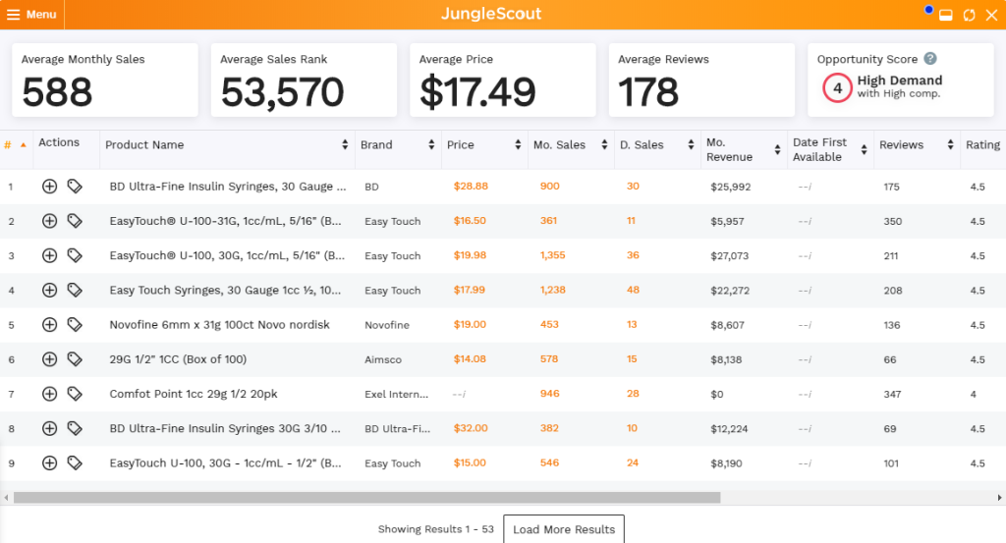Click Showing Results 1 - 53 text
The width and height of the screenshot is (1006, 543).
click(x=435, y=529)
